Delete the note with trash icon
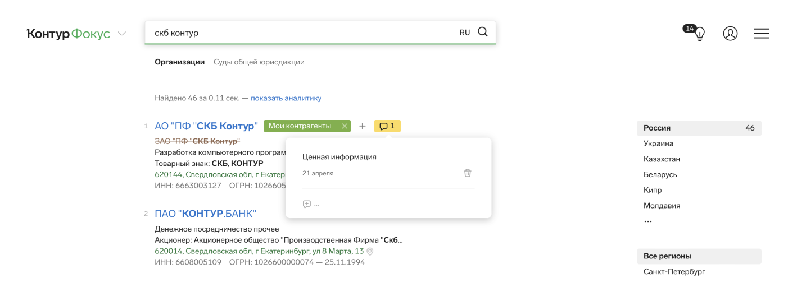797x287 pixels. (x=468, y=173)
